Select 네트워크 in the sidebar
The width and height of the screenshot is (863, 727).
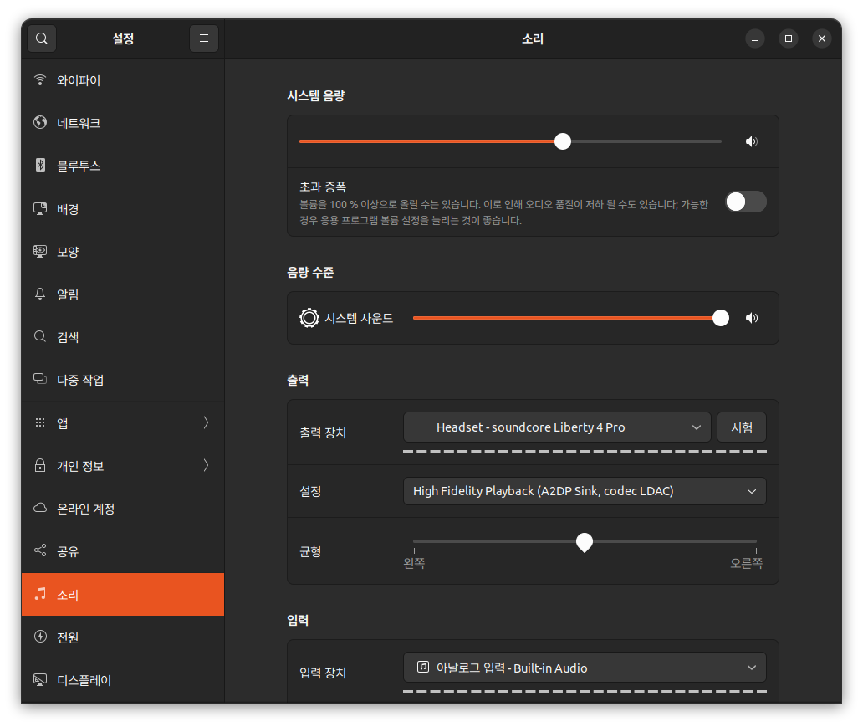coord(123,123)
